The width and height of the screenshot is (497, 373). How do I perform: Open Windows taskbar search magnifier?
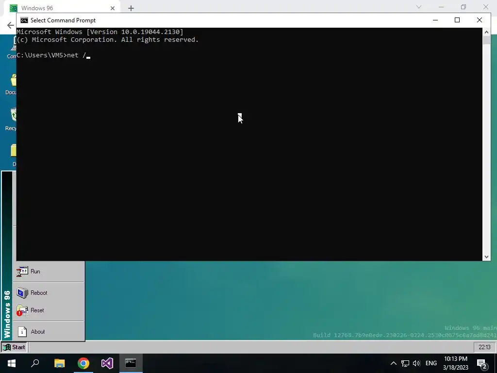pos(35,363)
